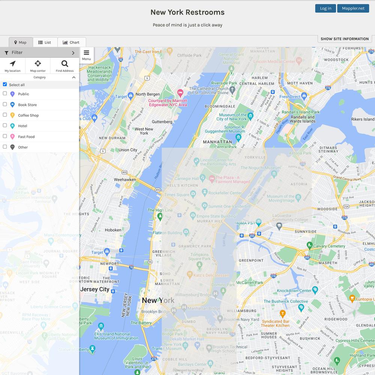Switch to the List tab
Image resolution: width=375 pixels, height=375 pixels.
(x=45, y=42)
